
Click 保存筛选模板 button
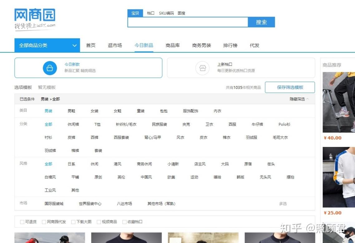tap(290, 87)
